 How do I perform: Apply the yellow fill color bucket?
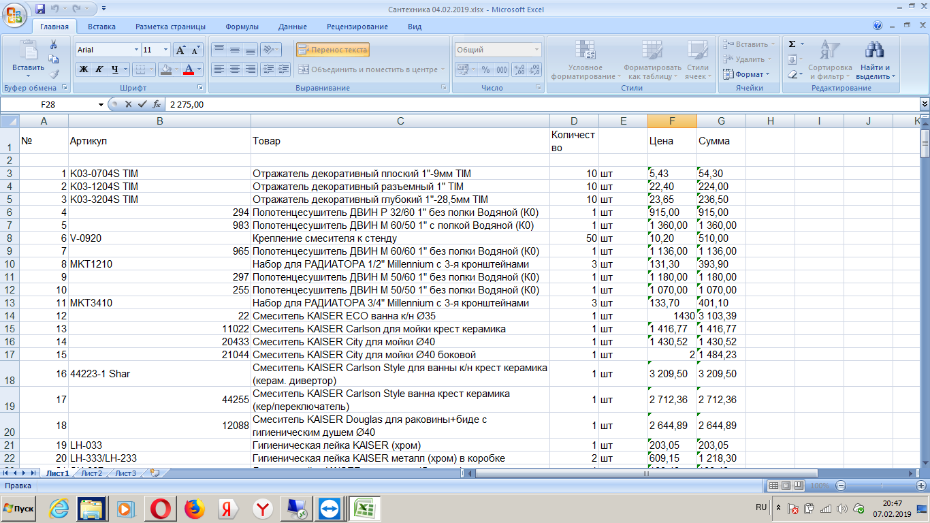point(165,69)
